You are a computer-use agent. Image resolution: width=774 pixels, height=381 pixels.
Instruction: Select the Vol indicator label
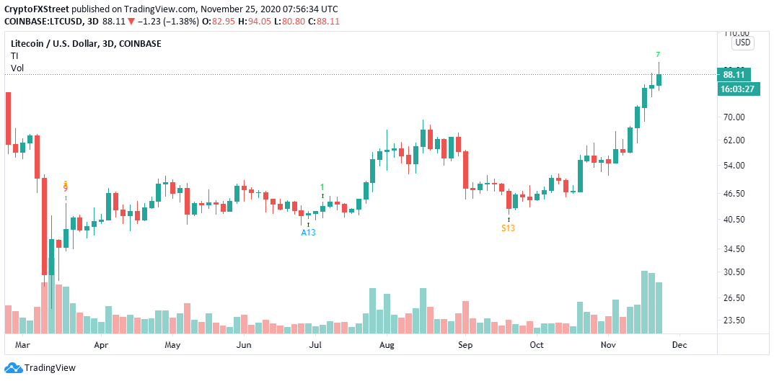(17, 68)
